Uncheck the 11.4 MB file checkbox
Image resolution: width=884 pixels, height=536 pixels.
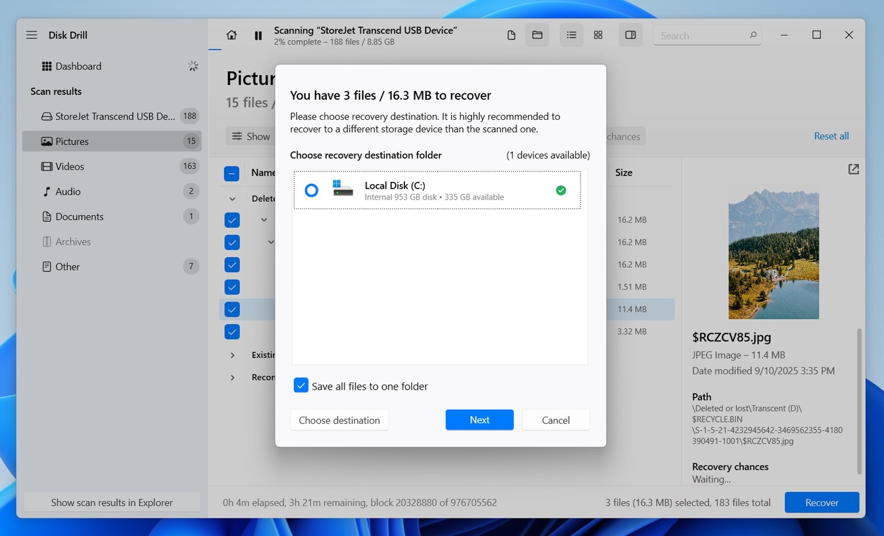[232, 310]
